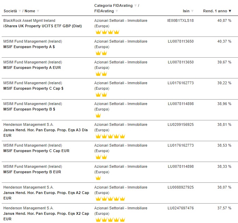238x223 pixels.
Task: Click the crown rating of MSIF European Property C Cap $
Action: pyautogui.click(x=101, y=94)
